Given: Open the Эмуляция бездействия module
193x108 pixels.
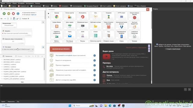Looking at the screenshot, I should coord(134,25).
